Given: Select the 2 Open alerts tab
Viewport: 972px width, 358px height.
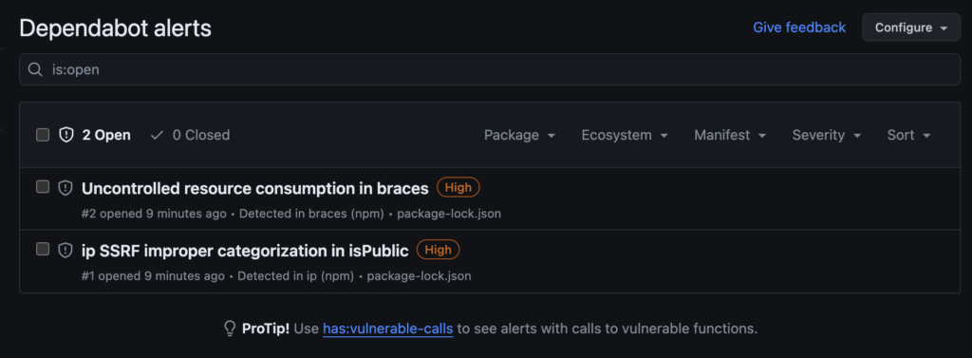Looking at the screenshot, I should point(95,135).
